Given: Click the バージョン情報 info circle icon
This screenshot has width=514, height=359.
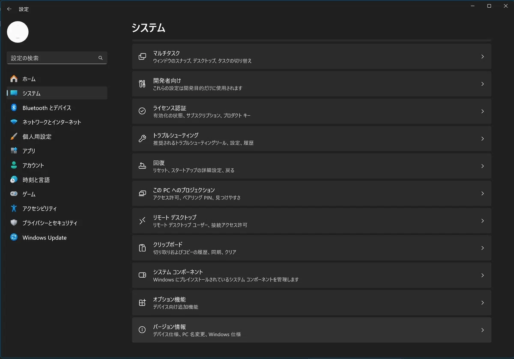Looking at the screenshot, I should click(142, 330).
